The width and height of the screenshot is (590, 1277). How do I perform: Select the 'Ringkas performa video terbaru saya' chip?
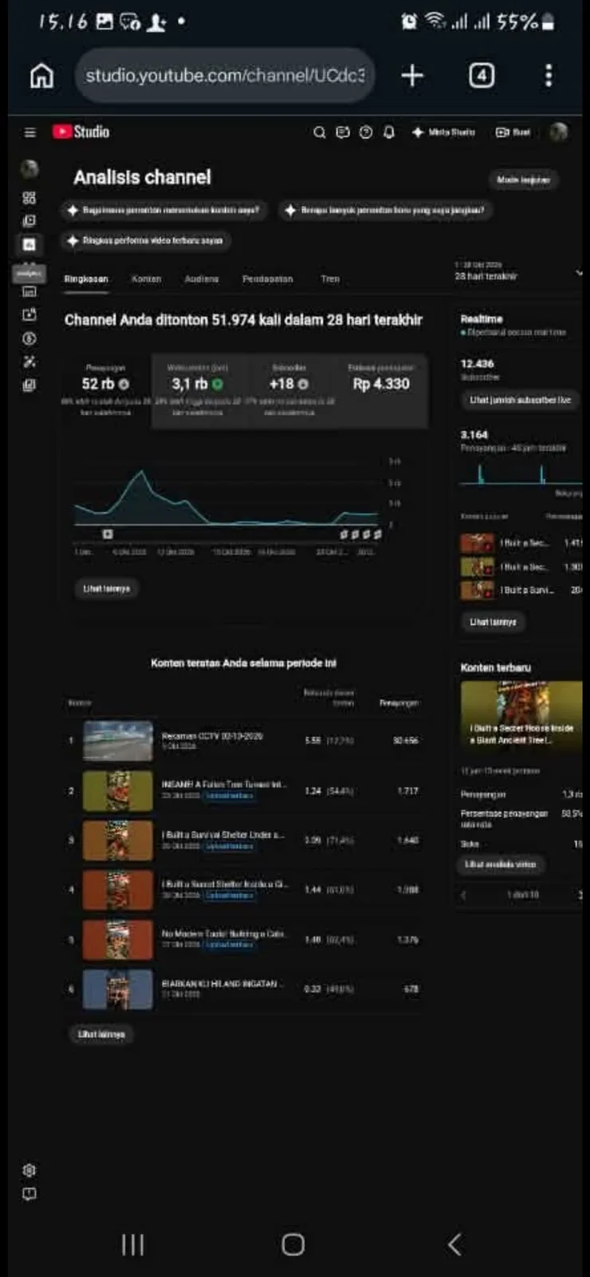146,240
